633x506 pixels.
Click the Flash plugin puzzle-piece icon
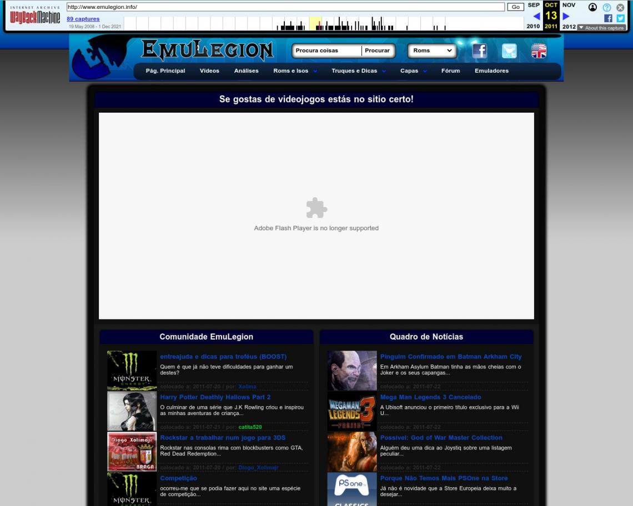316,208
